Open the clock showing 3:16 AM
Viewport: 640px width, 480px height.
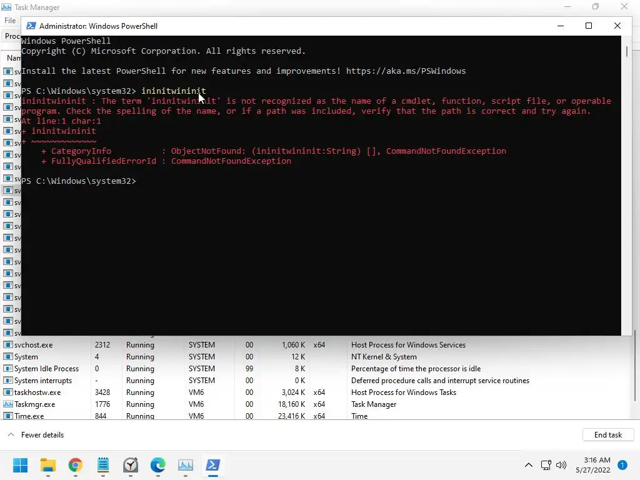tap(592, 465)
